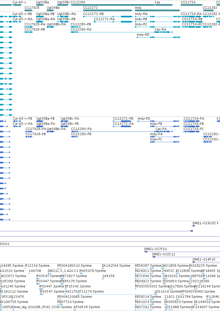Click transcript label Cyt-b5-r-RA
Screen dimensions: 220x311
click(x=22, y=19)
